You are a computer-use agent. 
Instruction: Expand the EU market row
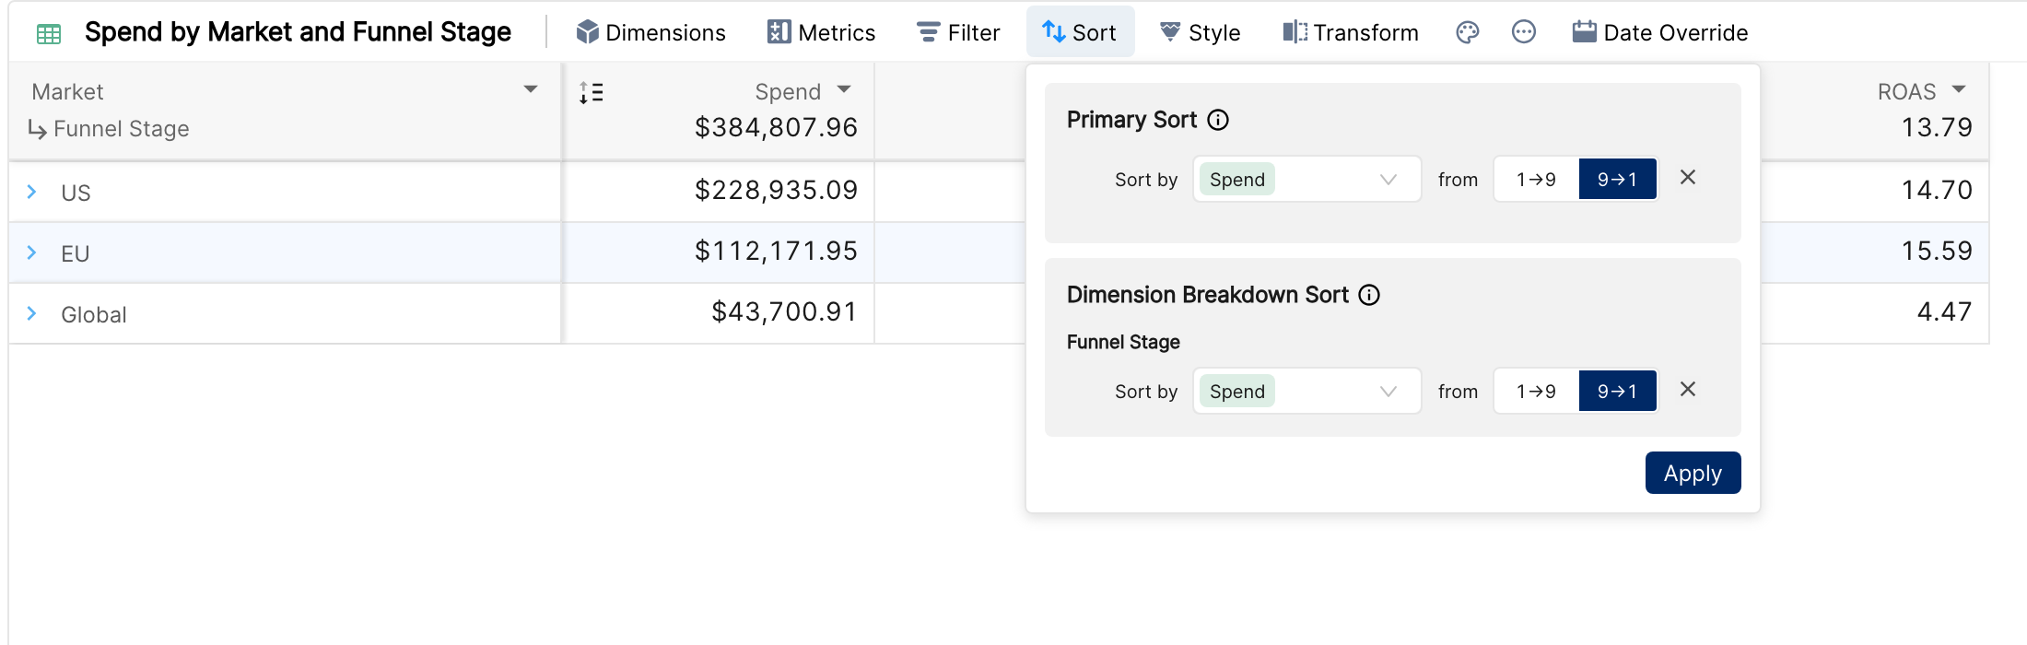(x=32, y=252)
